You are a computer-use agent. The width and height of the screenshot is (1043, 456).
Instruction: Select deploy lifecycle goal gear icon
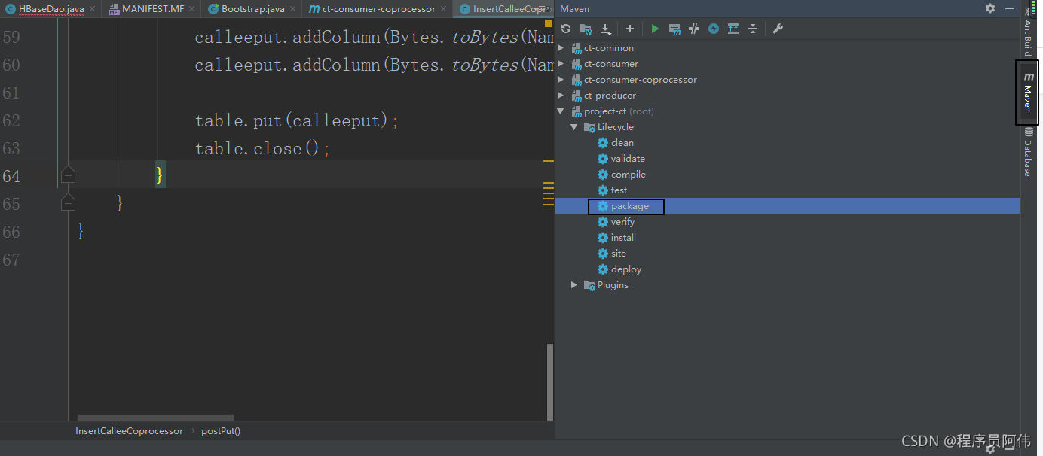[603, 269]
